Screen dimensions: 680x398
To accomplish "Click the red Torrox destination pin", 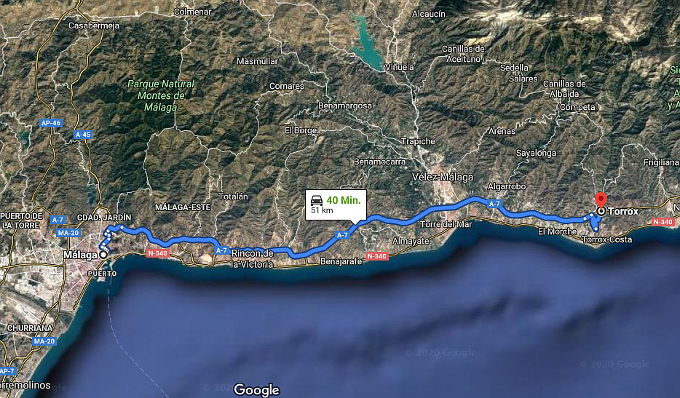I will point(601,200).
